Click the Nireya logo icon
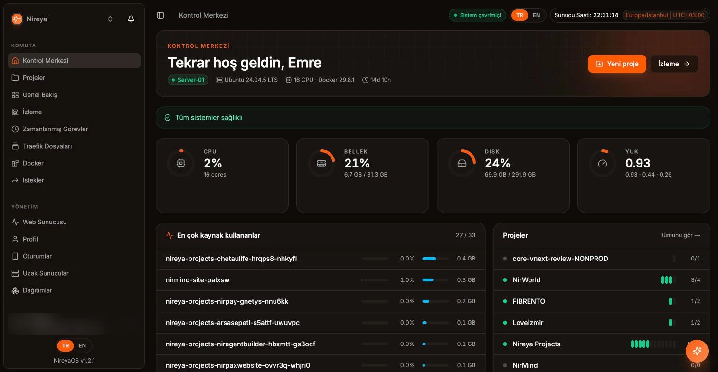 pyautogui.click(x=17, y=19)
